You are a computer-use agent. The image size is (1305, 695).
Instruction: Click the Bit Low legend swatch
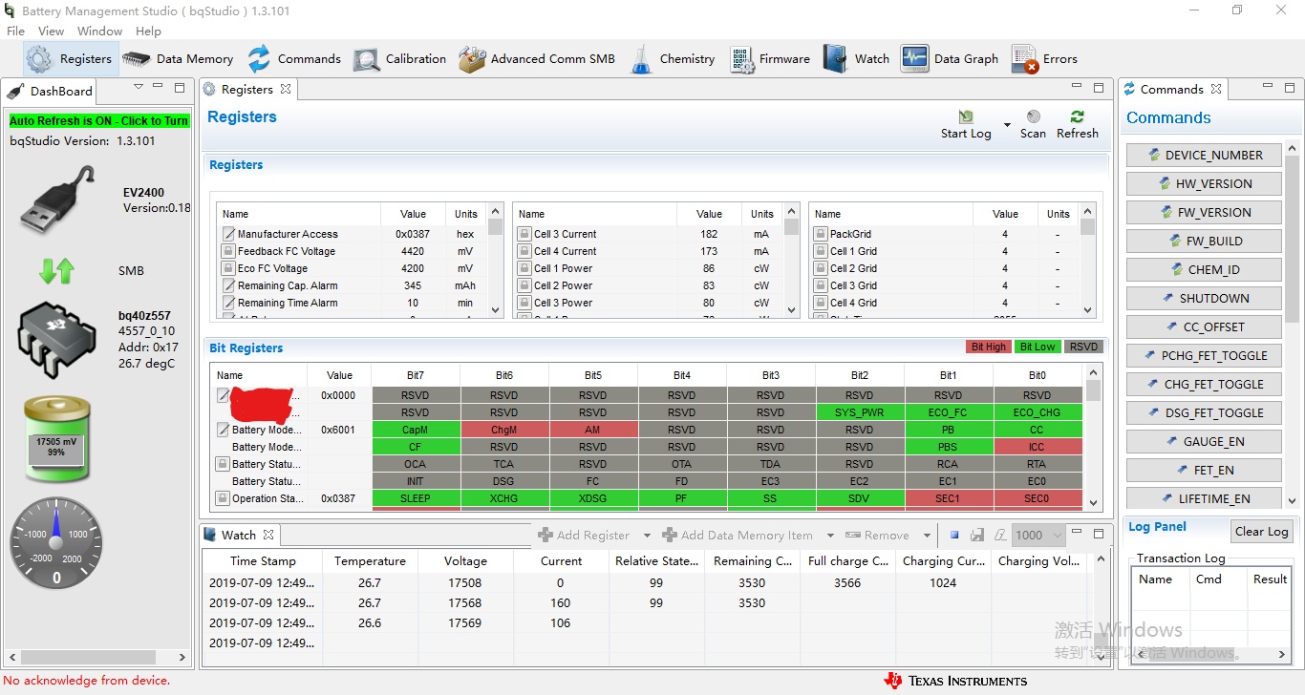(x=1038, y=347)
